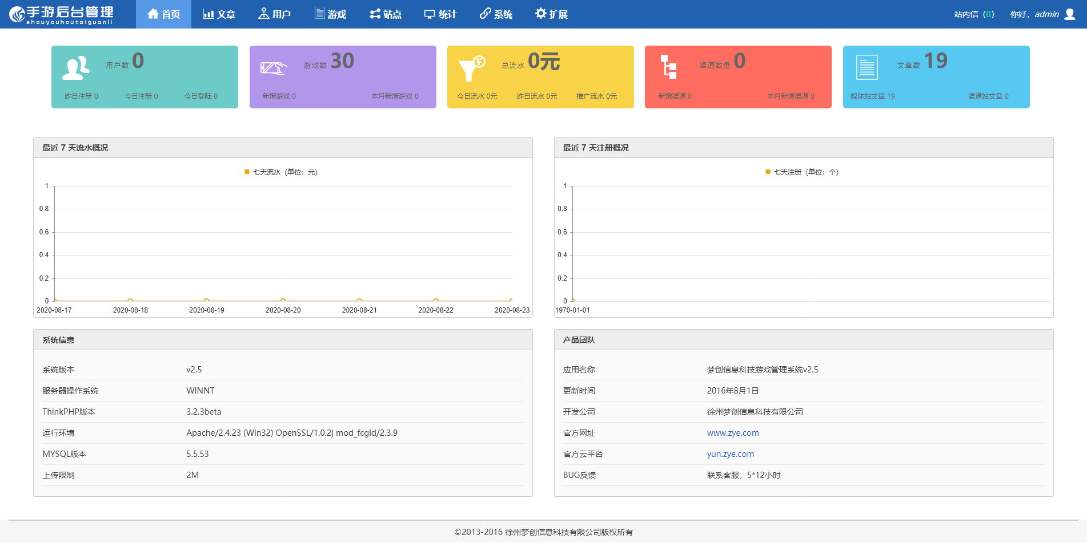Expand the 游戏 menu
The height and width of the screenshot is (543, 1087).
331,14
